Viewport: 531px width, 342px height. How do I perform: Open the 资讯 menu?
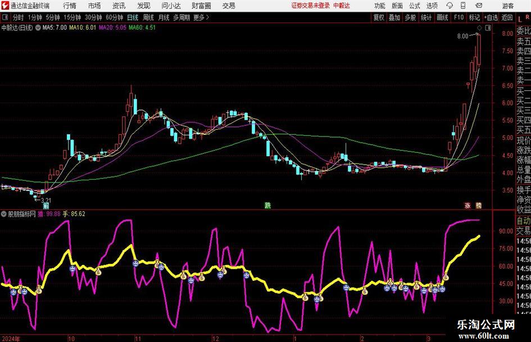pos(119,6)
